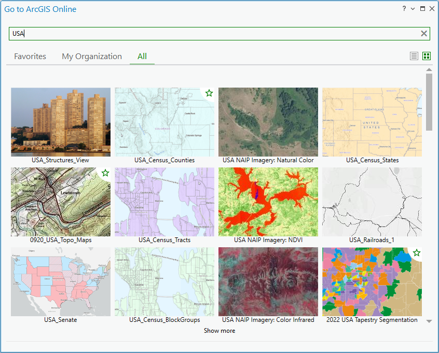Click the USA_Census_BlockGroups label
This screenshot has width=439, height=353.
(x=164, y=320)
